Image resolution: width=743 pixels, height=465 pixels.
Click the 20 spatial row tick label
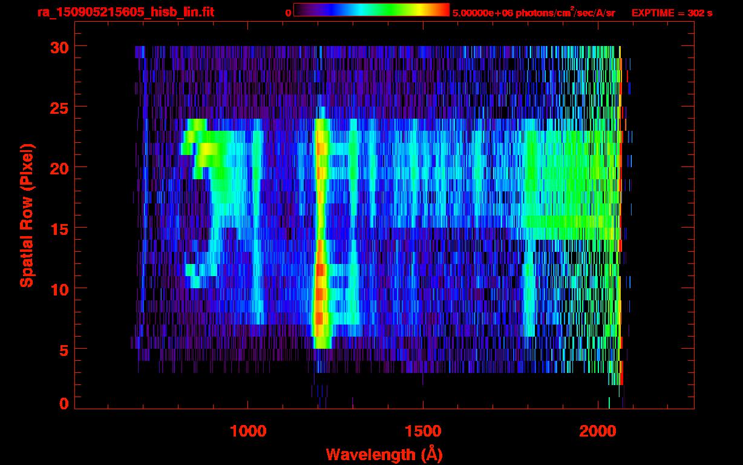[60, 168]
